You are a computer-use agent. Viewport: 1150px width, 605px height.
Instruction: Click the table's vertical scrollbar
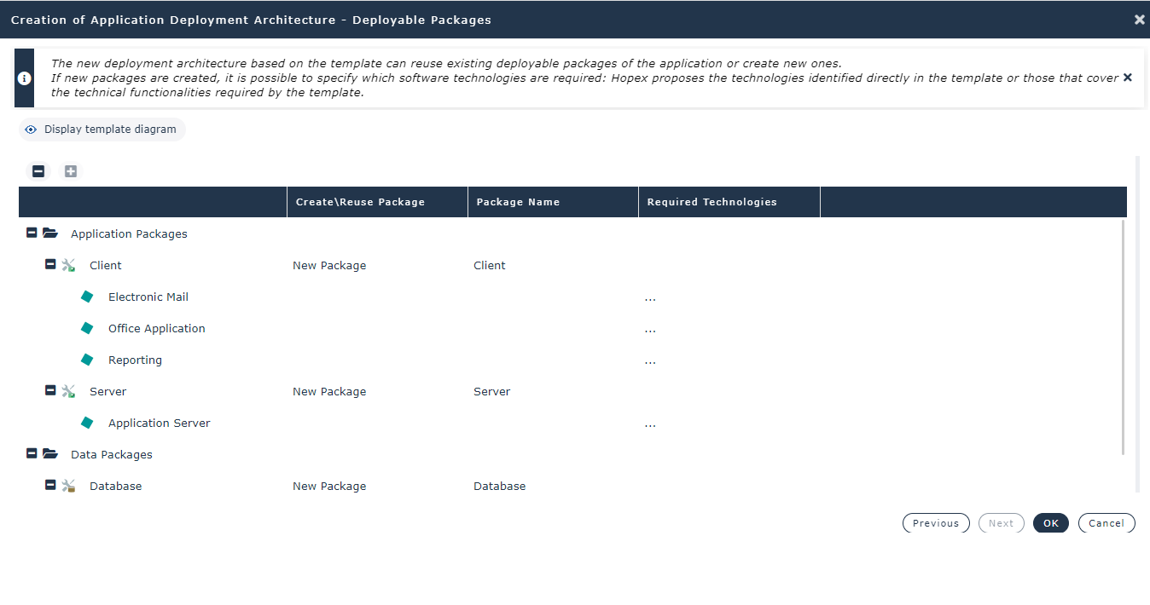point(1123,337)
